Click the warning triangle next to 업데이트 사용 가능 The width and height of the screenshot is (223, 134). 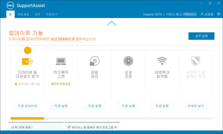pyautogui.click(x=16, y=84)
